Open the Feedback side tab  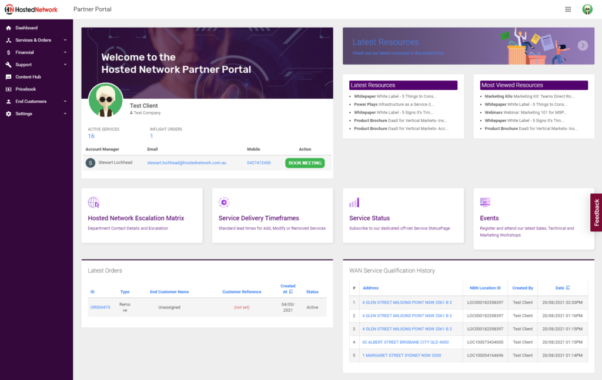tap(596, 213)
